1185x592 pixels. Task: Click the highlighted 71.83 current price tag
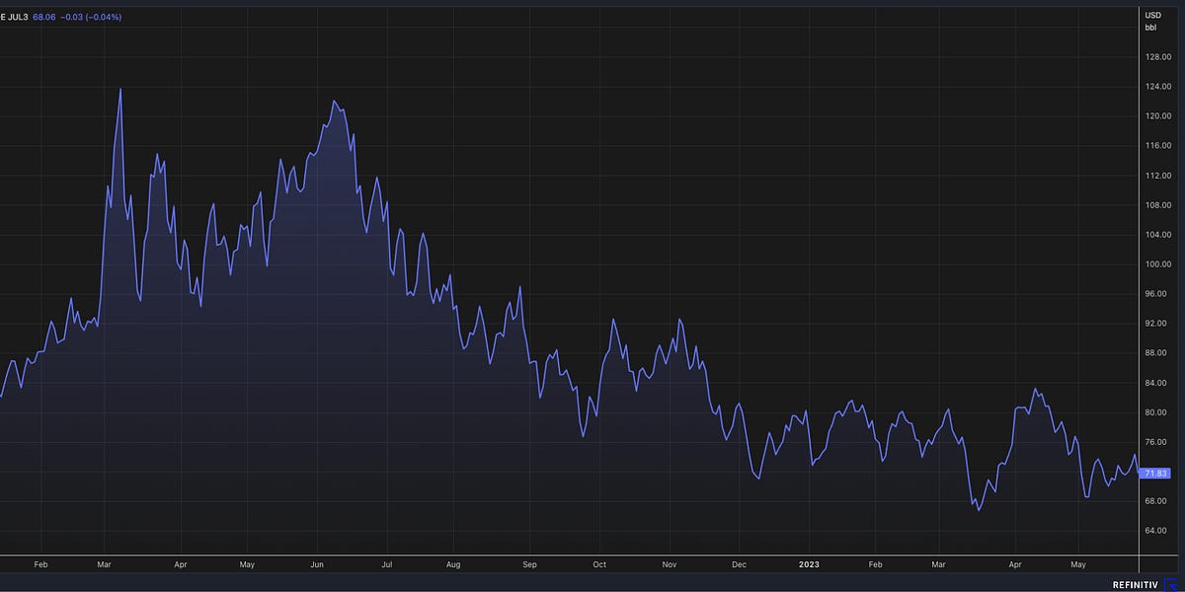click(x=1155, y=474)
